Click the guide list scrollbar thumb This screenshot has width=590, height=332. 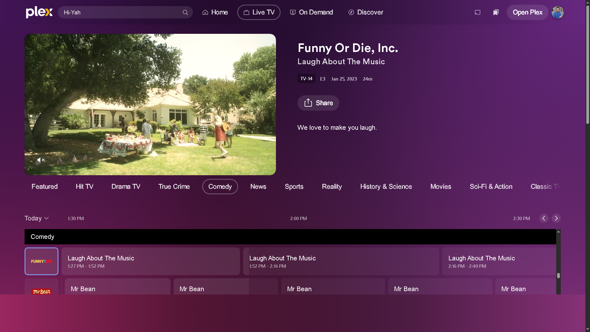click(x=558, y=276)
